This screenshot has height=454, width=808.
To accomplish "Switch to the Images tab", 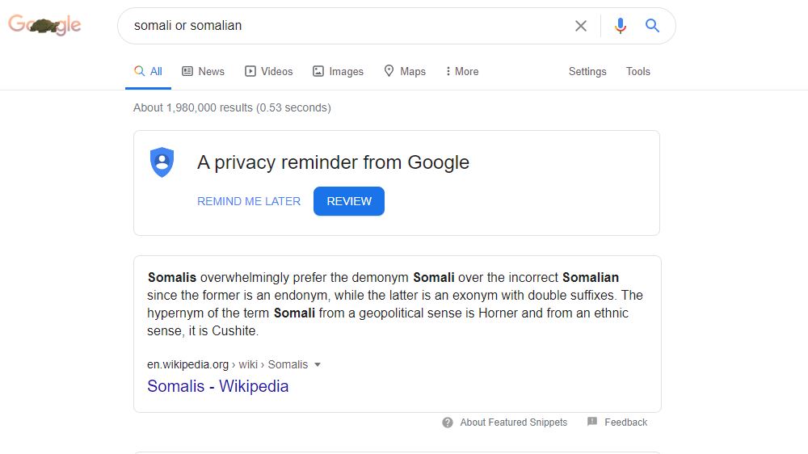I will tap(338, 72).
